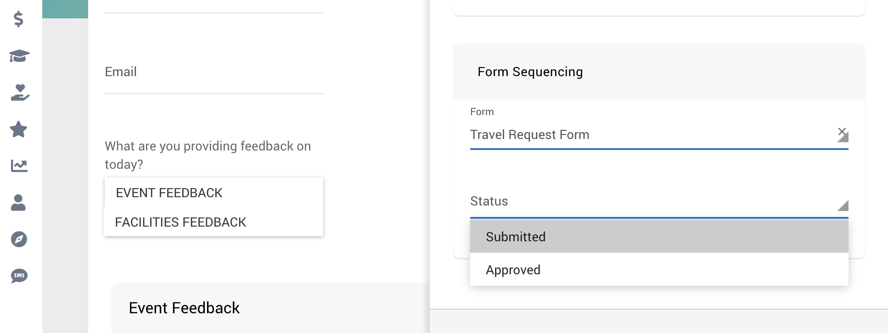
Task: Open the hand holding heart icon
Action: pos(20,93)
